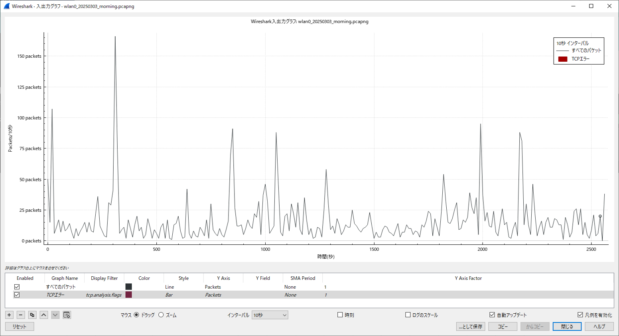Duplicate the selected graph icon

[x=32, y=315]
